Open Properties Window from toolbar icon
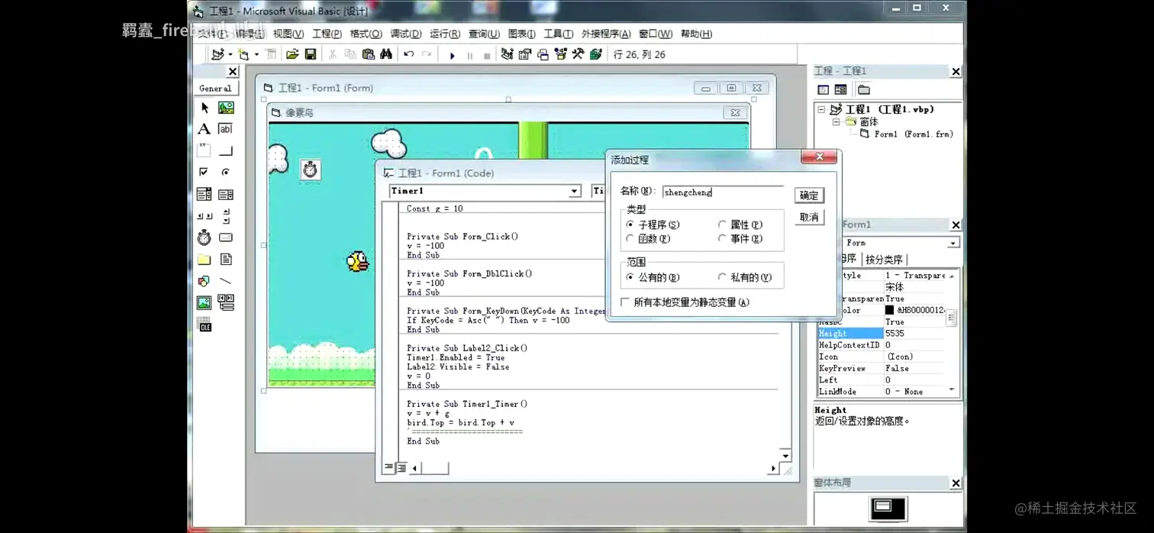1154x533 pixels. pos(525,54)
